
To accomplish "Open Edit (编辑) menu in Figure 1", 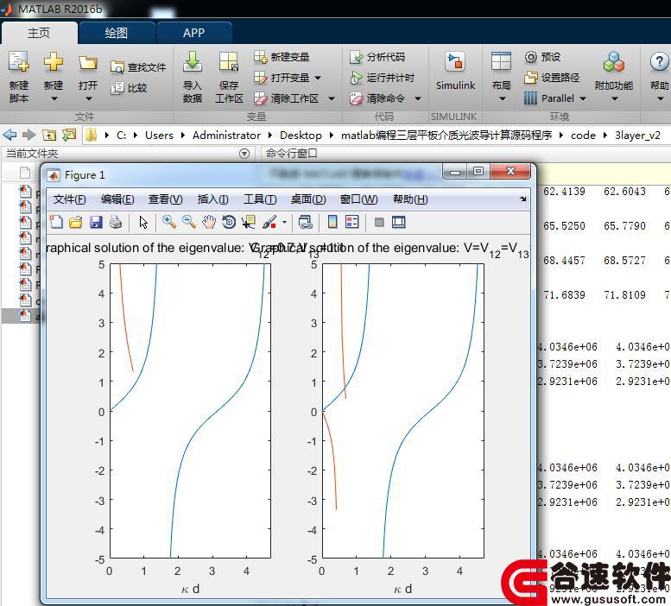I will click(117, 199).
